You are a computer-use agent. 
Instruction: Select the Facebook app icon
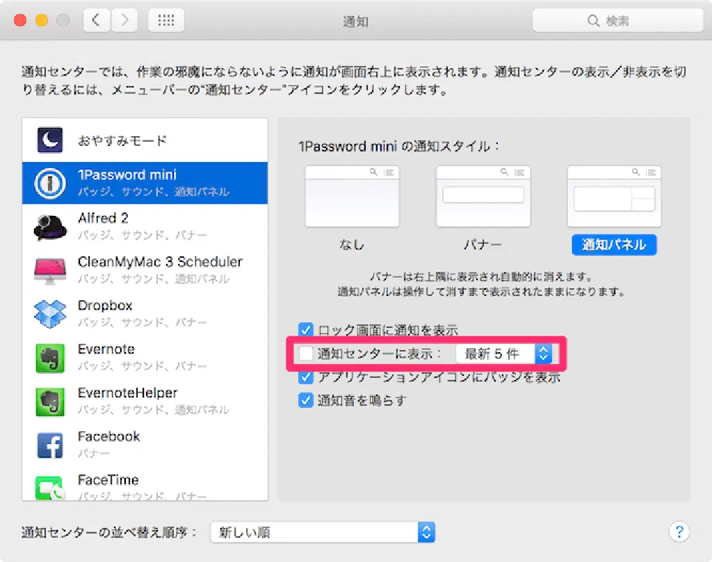pos(50,445)
